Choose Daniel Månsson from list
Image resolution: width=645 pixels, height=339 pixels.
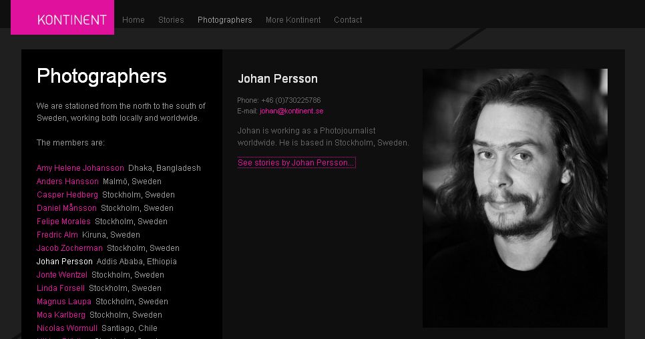[x=67, y=208]
